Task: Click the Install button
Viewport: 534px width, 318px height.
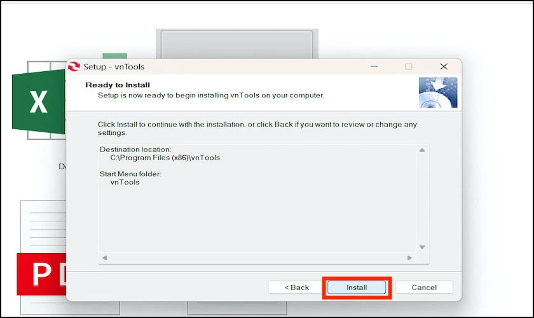Action: (x=357, y=287)
